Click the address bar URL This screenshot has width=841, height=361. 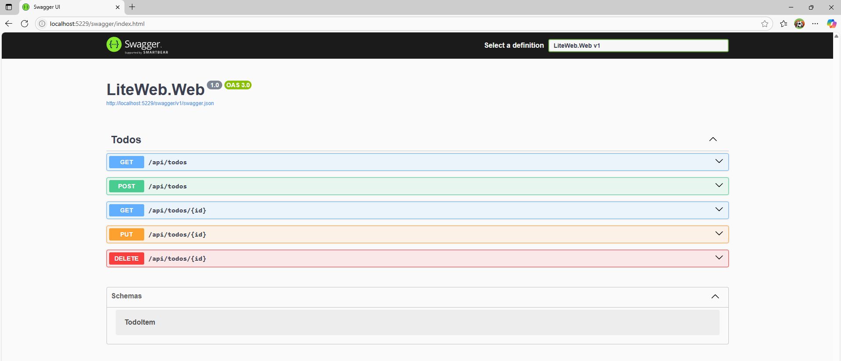pyautogui.click(x=97, y=24)
